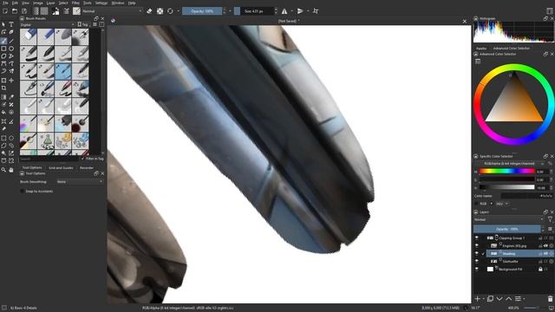Toggle the horizontal mirror tool
555x312 pixels.
[284, 11]
